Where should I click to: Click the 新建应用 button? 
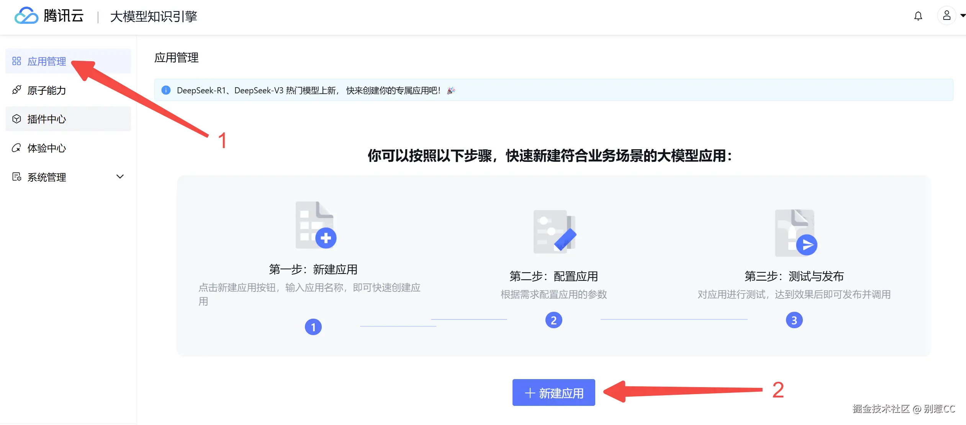click(553, 392)
